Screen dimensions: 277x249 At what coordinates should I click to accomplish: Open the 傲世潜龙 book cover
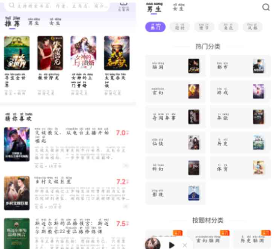tap(50, 53)
